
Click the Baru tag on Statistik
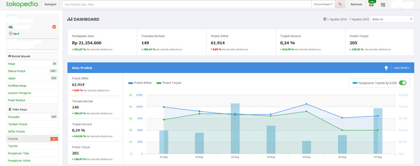tap(54, 139)
